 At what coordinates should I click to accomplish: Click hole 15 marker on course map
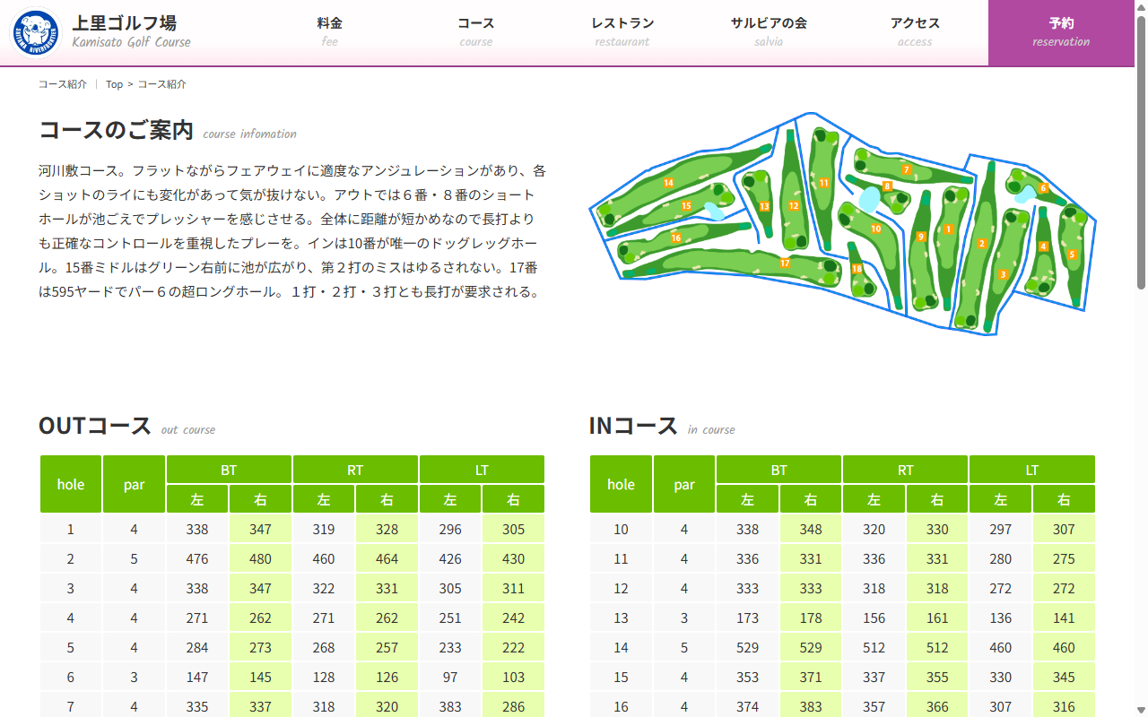click(x=686, y=206)
